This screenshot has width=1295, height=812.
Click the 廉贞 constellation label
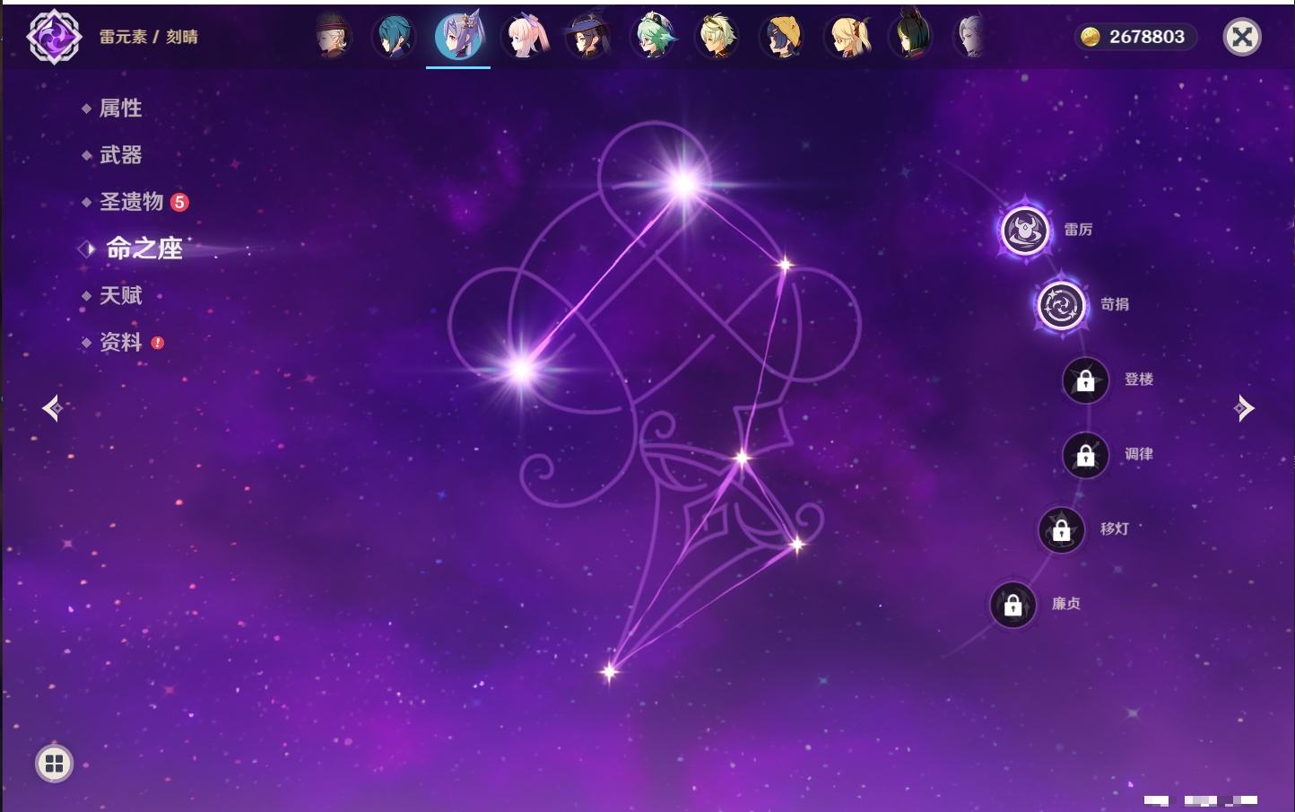click(1066, 604)
